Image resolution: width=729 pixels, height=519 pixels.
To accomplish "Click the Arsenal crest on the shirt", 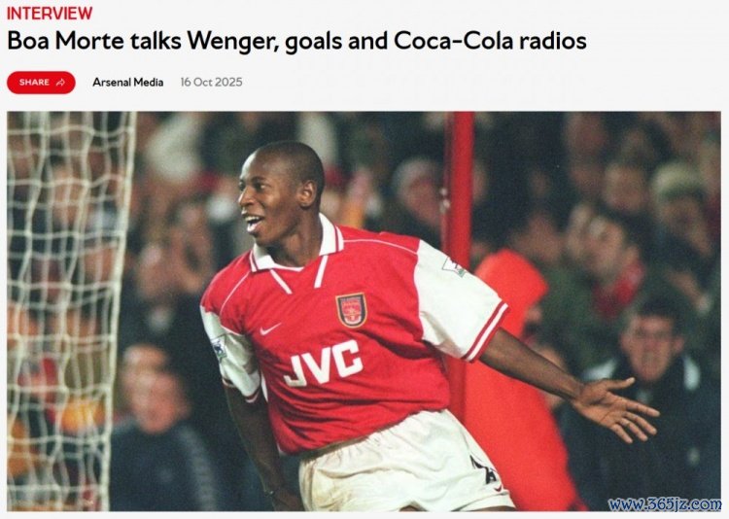I will point(351,310).
